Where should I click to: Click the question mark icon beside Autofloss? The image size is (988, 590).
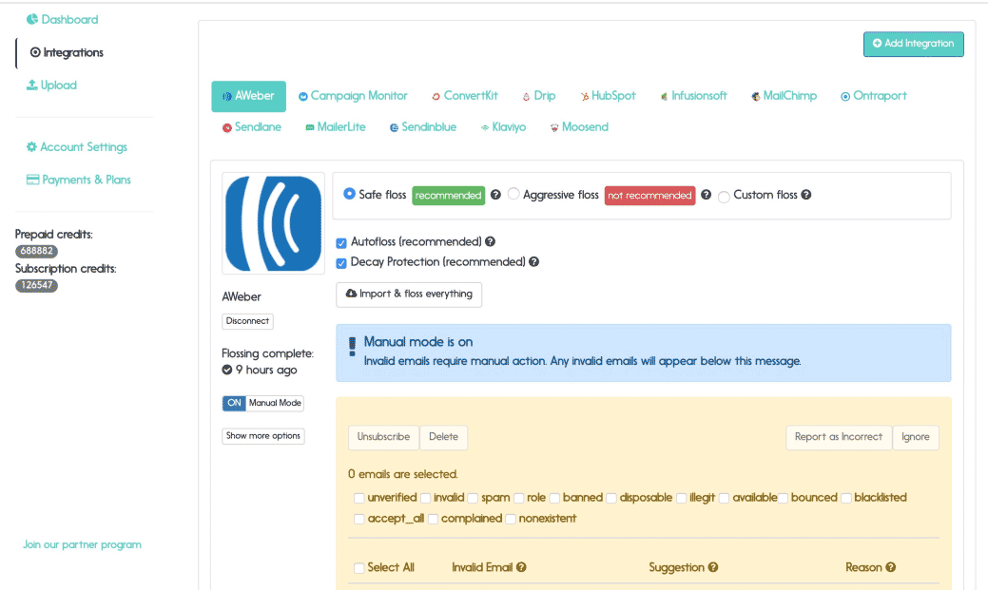click(x=491, y=242)
